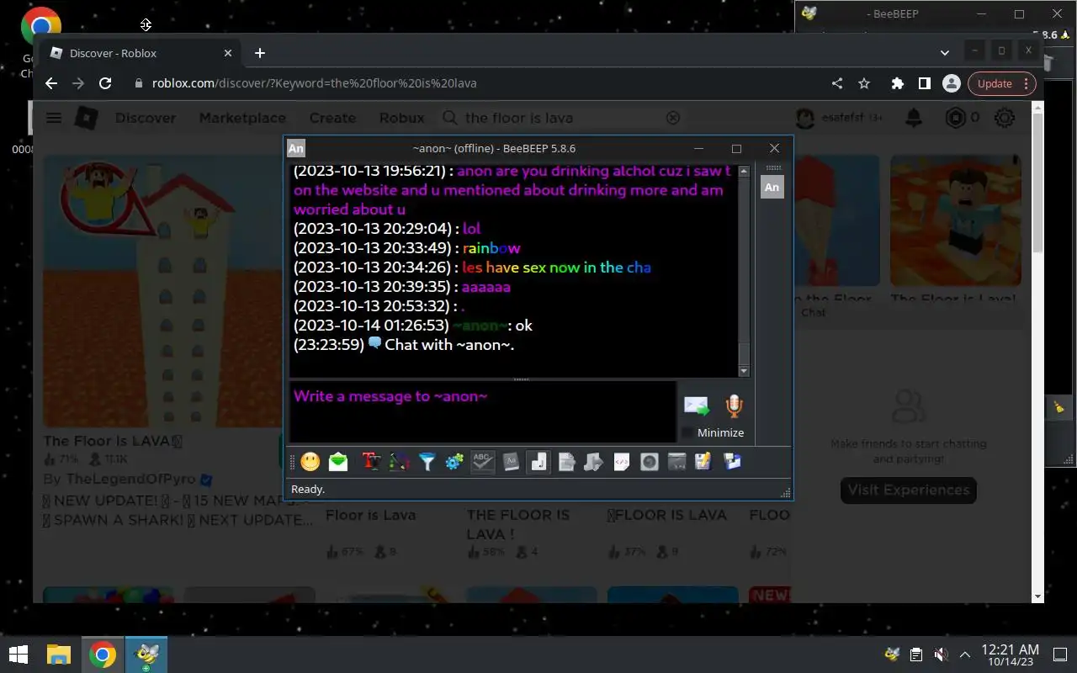The height and width of the screenshot is (673, 1077).
Task: Open the Chrome three-dot menu
Action: [1026, 83]
